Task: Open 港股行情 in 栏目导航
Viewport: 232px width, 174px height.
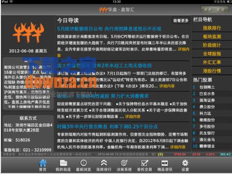Action: tap(212, 71)
